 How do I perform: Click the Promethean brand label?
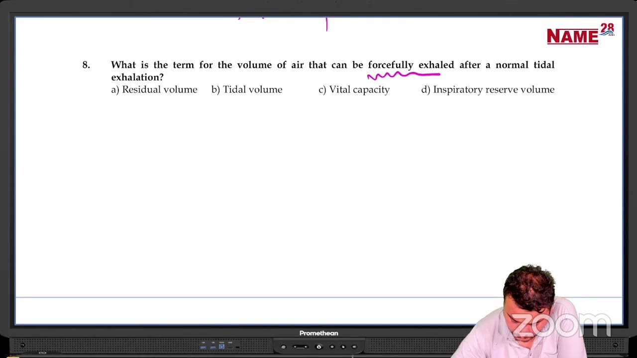(318, 333)
